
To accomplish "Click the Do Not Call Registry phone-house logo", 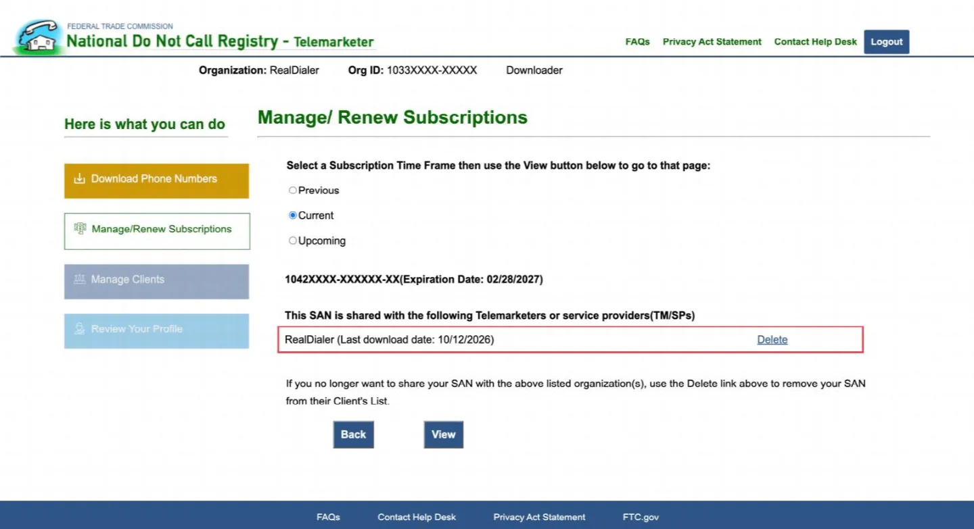I will tap(39, 38).
